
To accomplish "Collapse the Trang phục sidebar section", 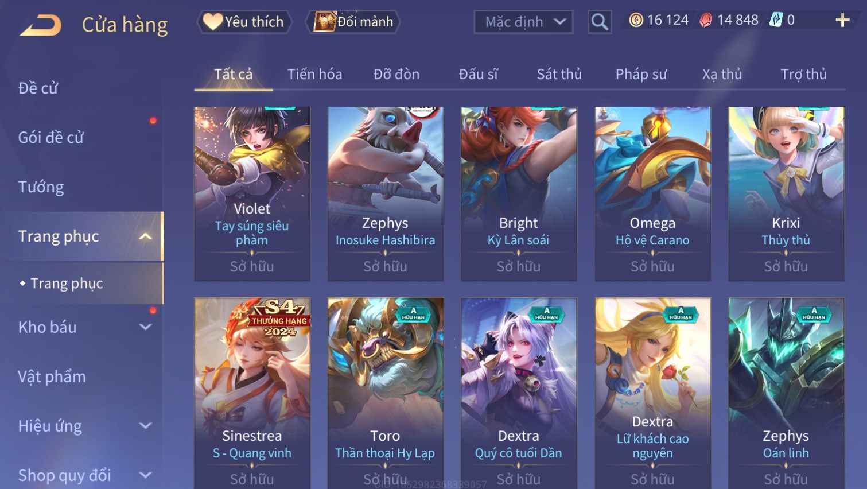I will [x=146, y=236].
